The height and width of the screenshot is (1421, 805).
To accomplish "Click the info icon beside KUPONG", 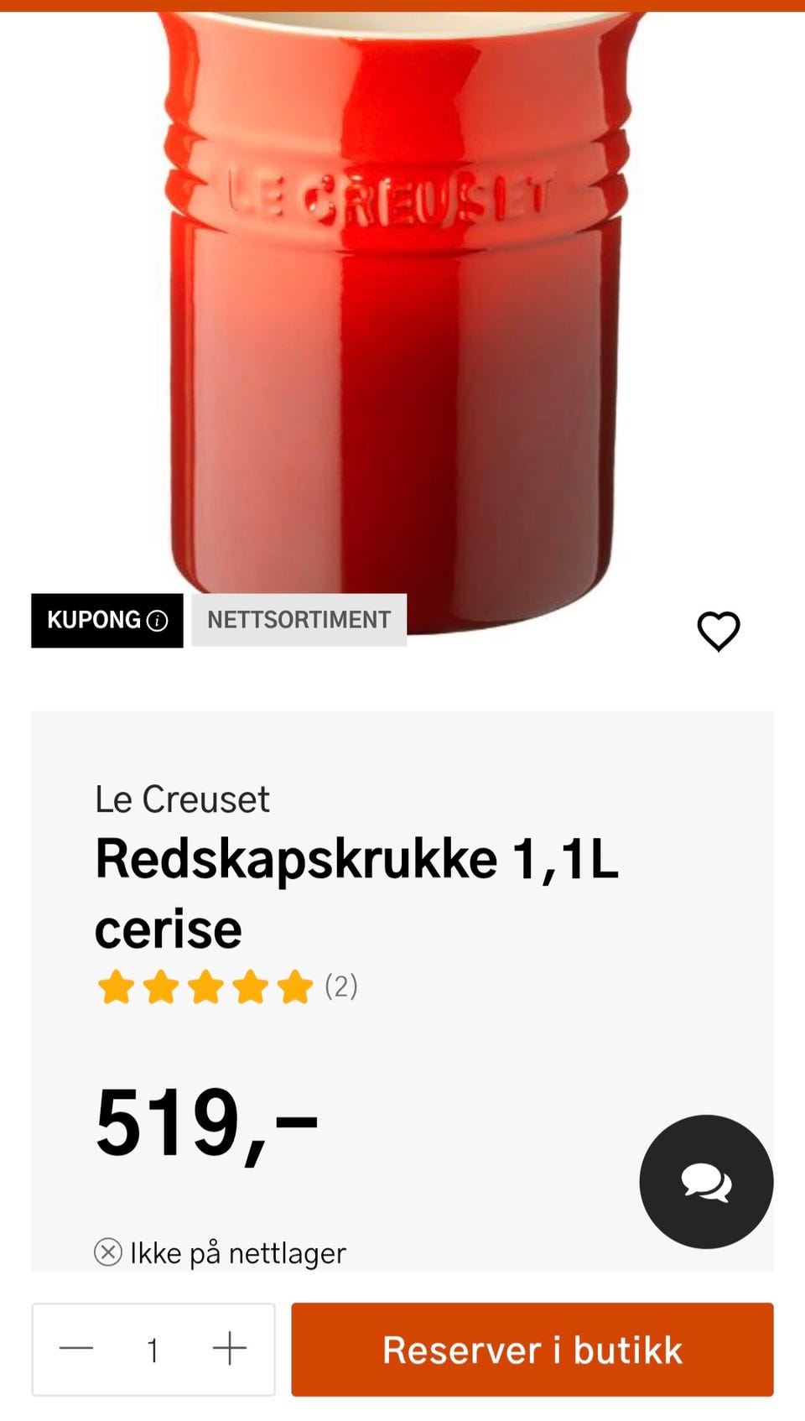I will pos(157,621).
